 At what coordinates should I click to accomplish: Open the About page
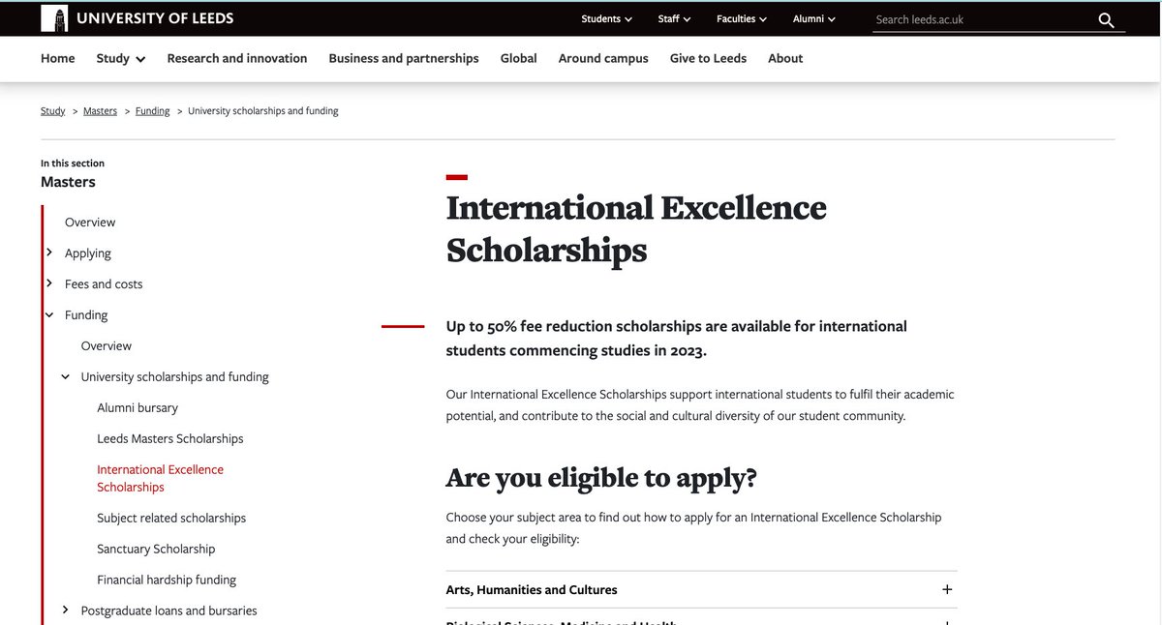click(x=785, y=58)
